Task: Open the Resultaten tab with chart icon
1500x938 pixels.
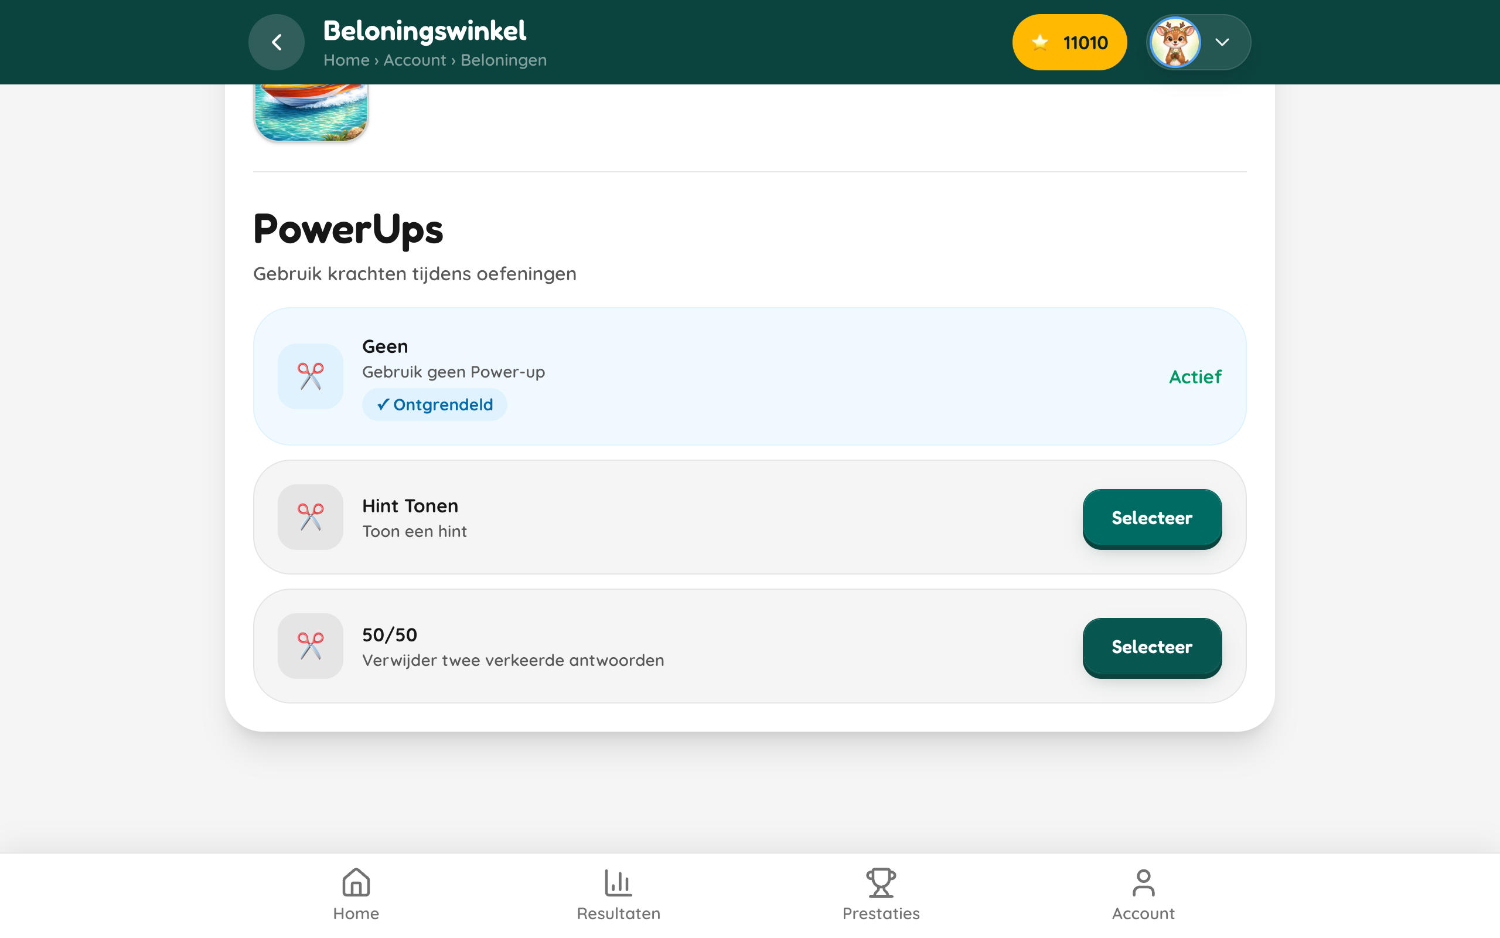Action: (x=619, y=895)
